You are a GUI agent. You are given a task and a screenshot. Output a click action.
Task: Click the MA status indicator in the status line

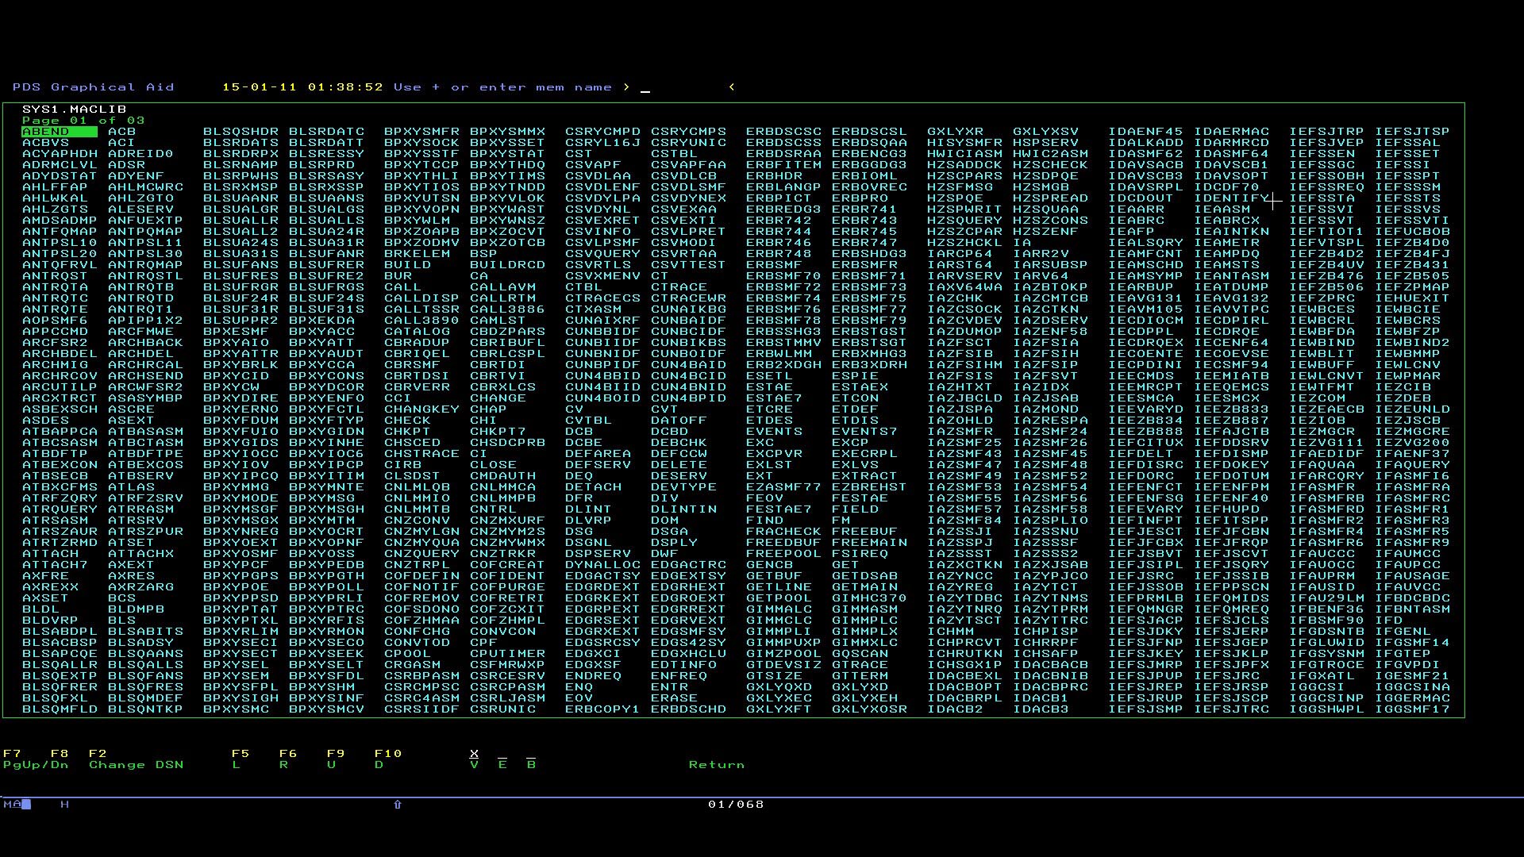pyautogui.click(x=13, y=805)
